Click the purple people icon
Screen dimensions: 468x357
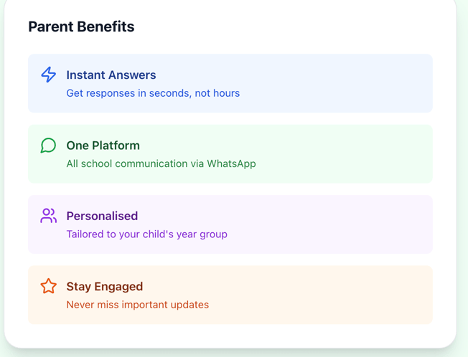click(48, 216)
